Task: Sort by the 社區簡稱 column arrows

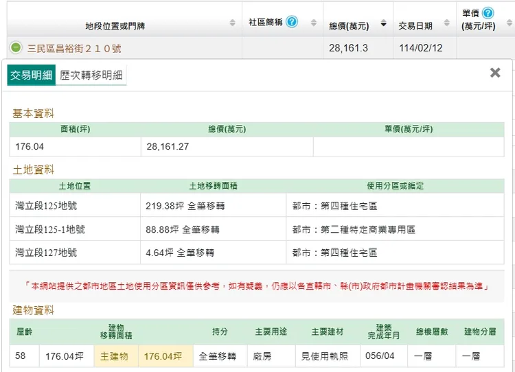Action: (314, 23)
